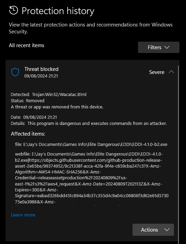Click the Details line about attacker commands
The width and height of the screenshot is (186, 244).
coord(89,124)
